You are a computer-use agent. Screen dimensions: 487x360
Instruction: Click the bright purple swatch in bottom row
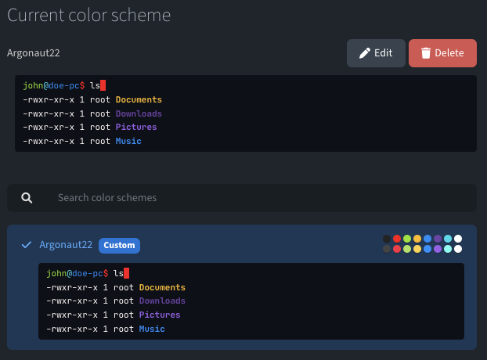(x=438, y=249)
